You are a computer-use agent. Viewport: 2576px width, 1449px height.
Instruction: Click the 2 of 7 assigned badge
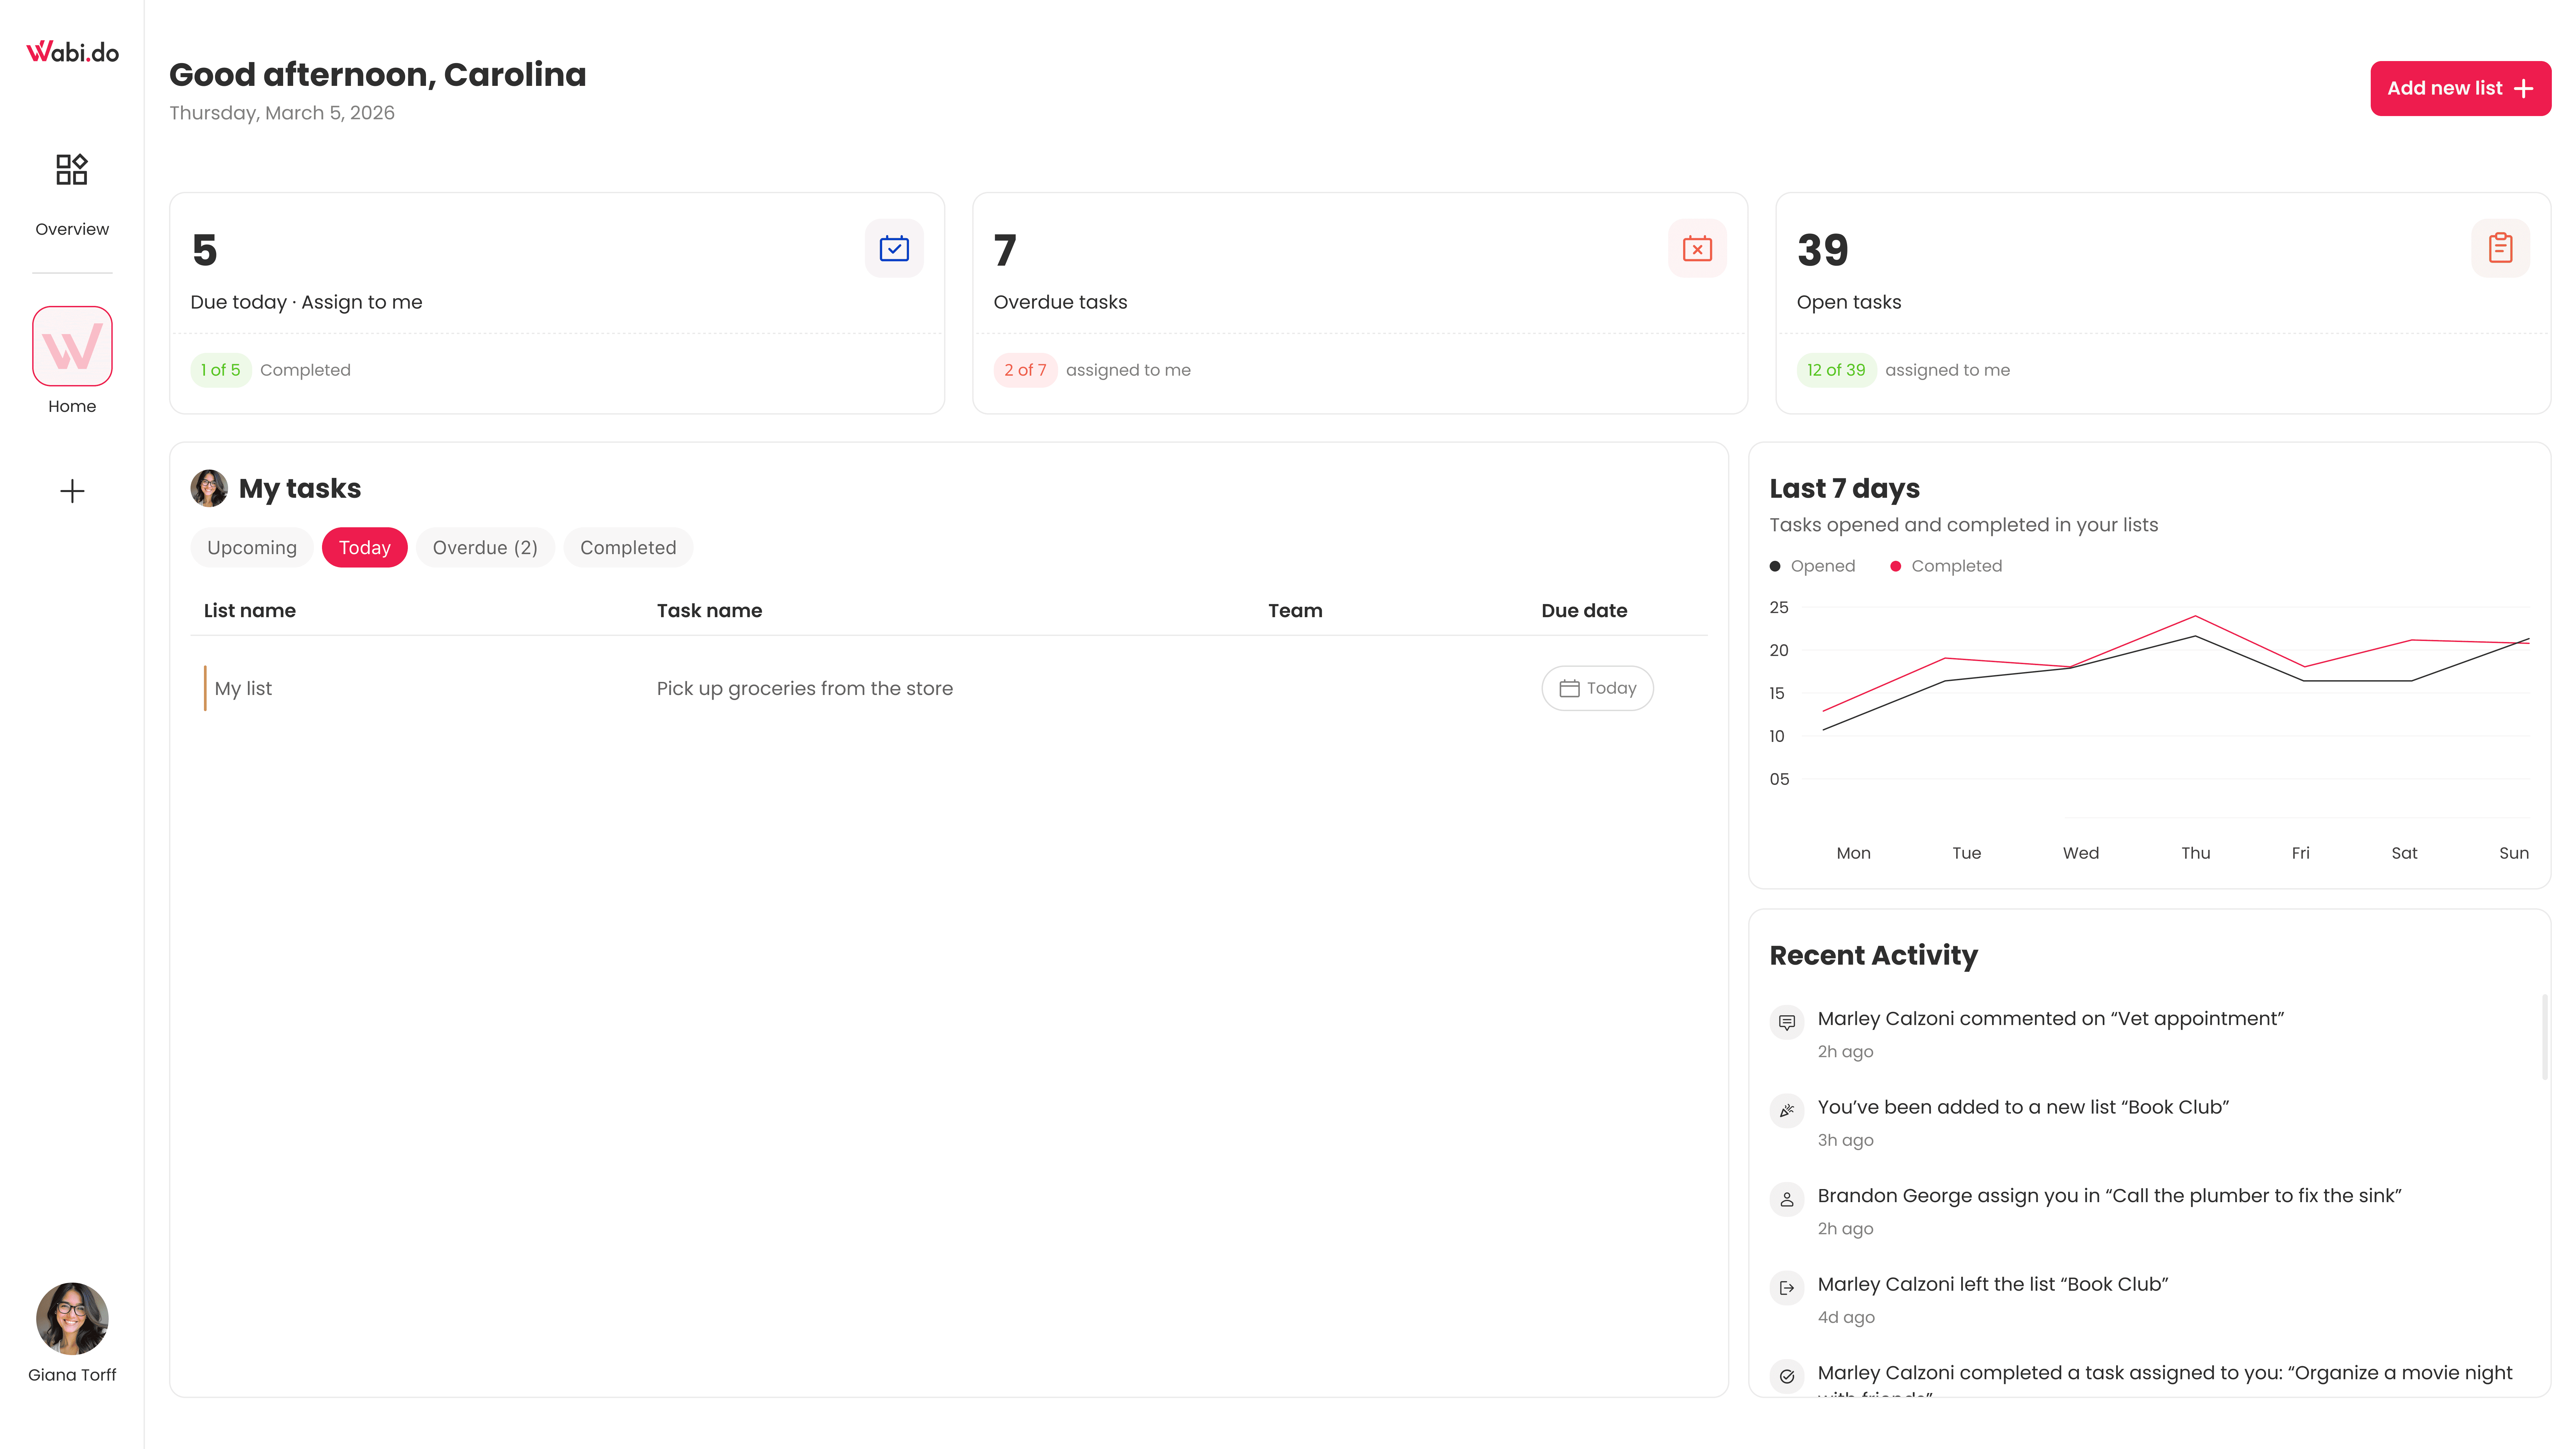[x=1025, y=370]
